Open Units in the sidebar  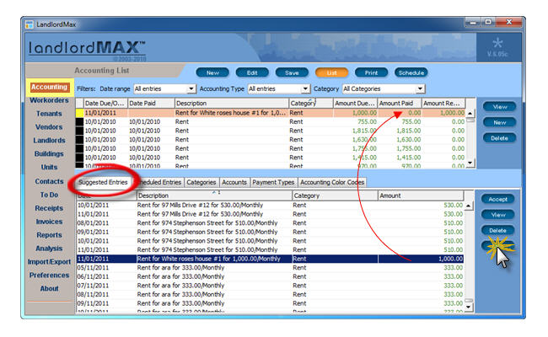click(49, 168)
